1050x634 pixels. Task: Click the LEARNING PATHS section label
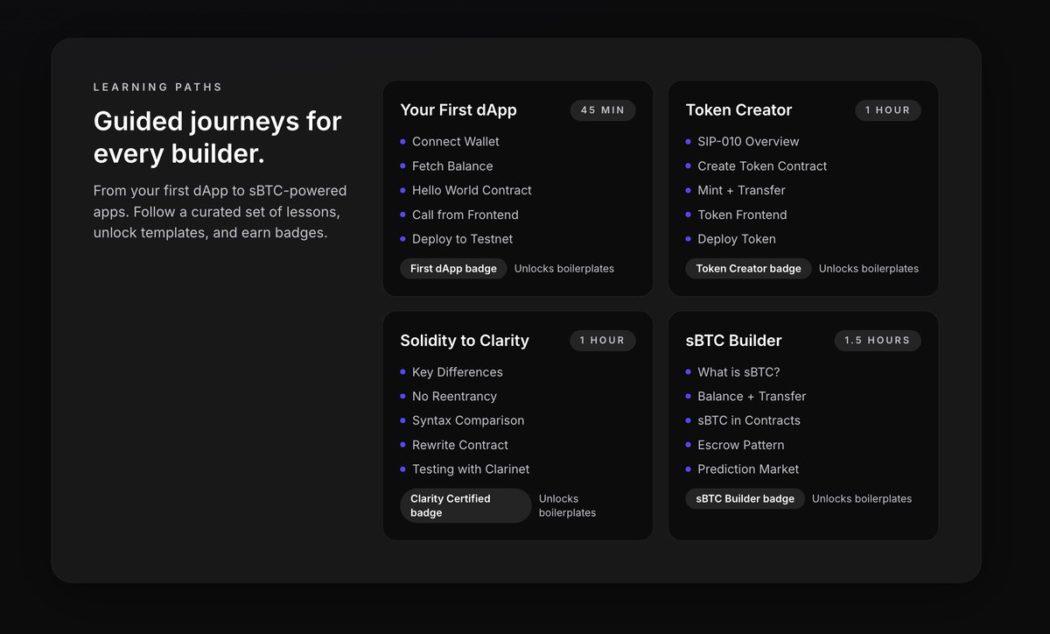158,88
